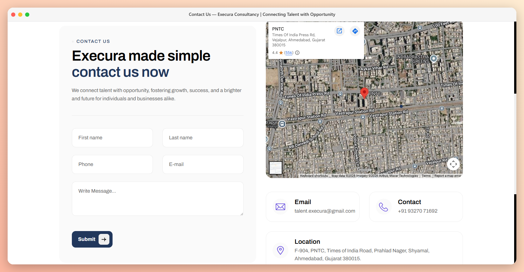
Task: Click the envelope Email icon
Action: click(280, 207)
